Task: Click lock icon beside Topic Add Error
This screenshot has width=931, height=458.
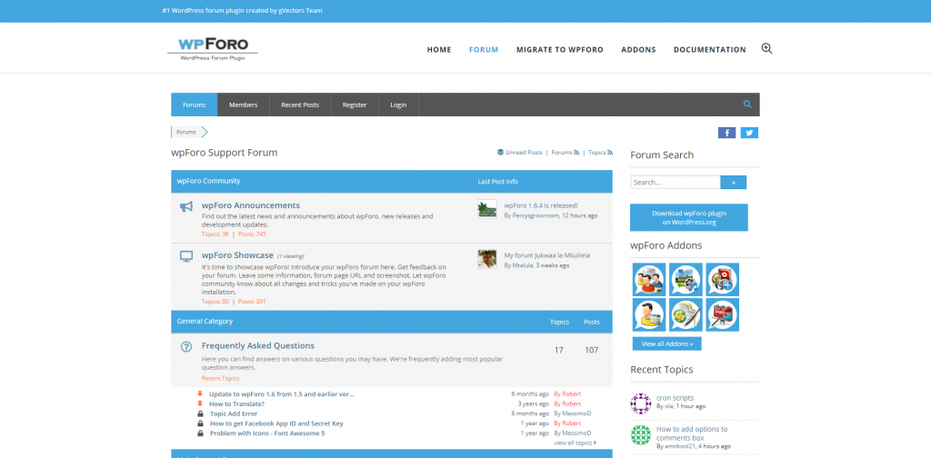Action: click(201, 413)
